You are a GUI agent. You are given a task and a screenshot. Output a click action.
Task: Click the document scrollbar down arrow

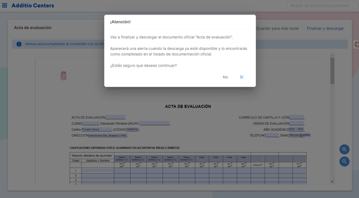click(x=332, y=182)
